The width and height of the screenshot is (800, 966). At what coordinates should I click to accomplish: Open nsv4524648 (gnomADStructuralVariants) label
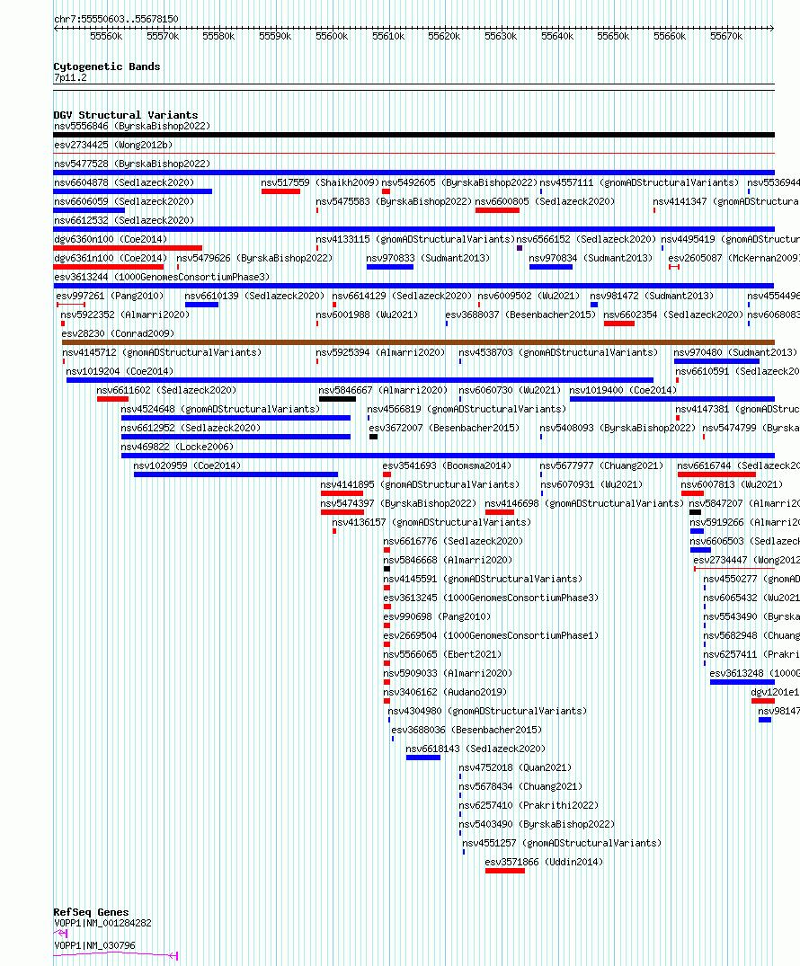pyautogui.click(x=220, y=409)
